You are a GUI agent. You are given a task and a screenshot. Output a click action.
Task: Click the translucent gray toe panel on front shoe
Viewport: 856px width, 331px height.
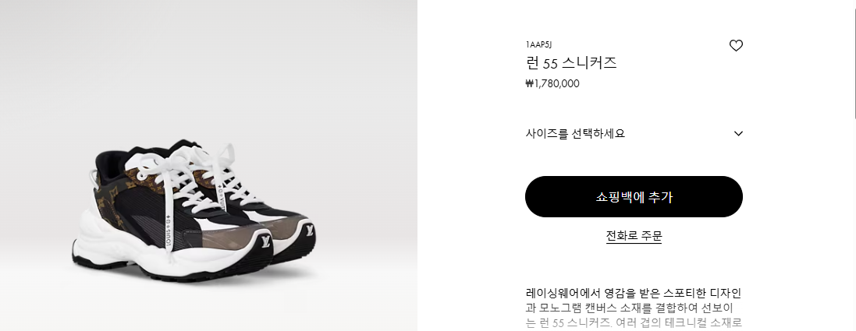tap(224, 238)
